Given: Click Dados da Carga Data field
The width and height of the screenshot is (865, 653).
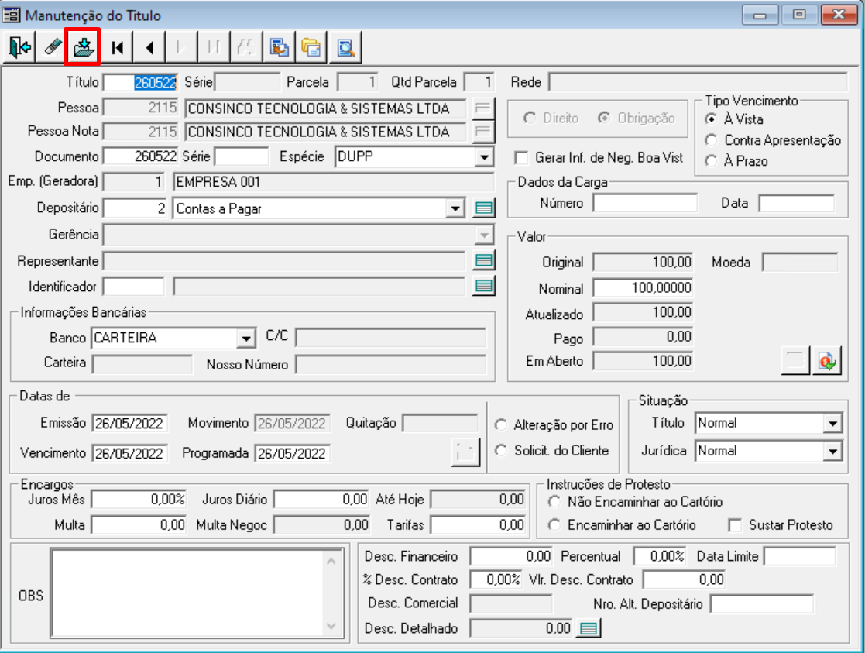Looking at the screenshot, I should (797, 203).
